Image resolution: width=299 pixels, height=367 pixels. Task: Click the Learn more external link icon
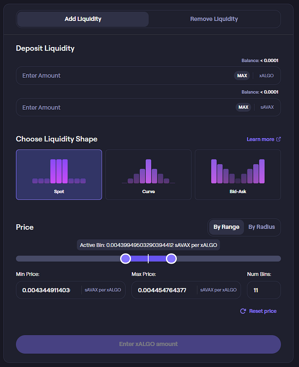point(278,139)
